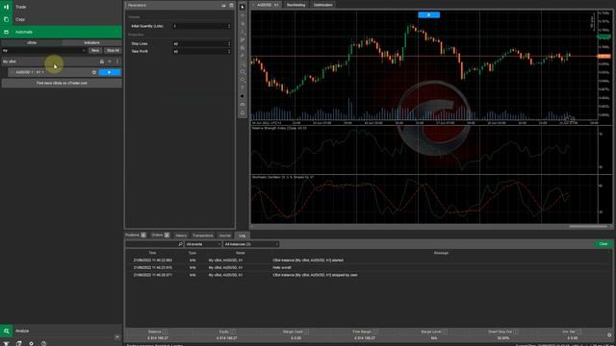Open the Analyze section at the bottom of the sidebar

[x=61, y=331]
